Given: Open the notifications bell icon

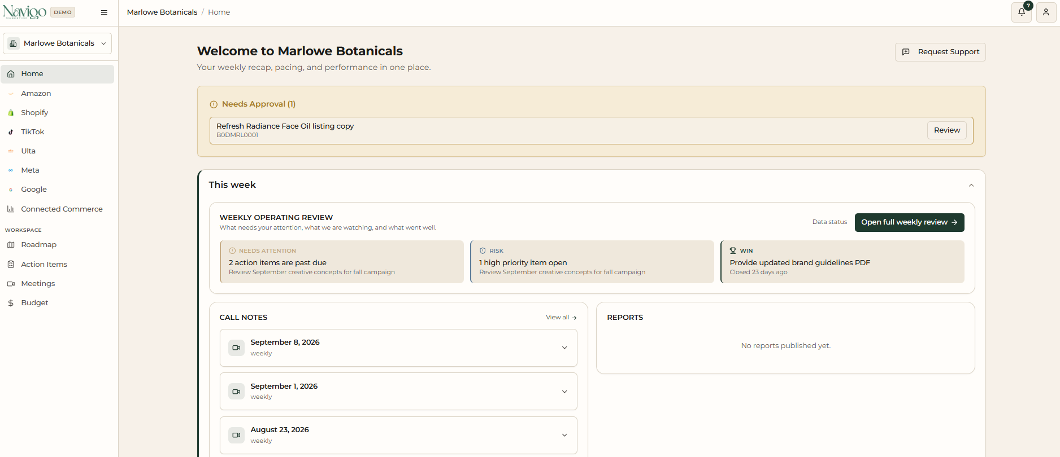Looking at the screenshot, I should (1022, 12).
